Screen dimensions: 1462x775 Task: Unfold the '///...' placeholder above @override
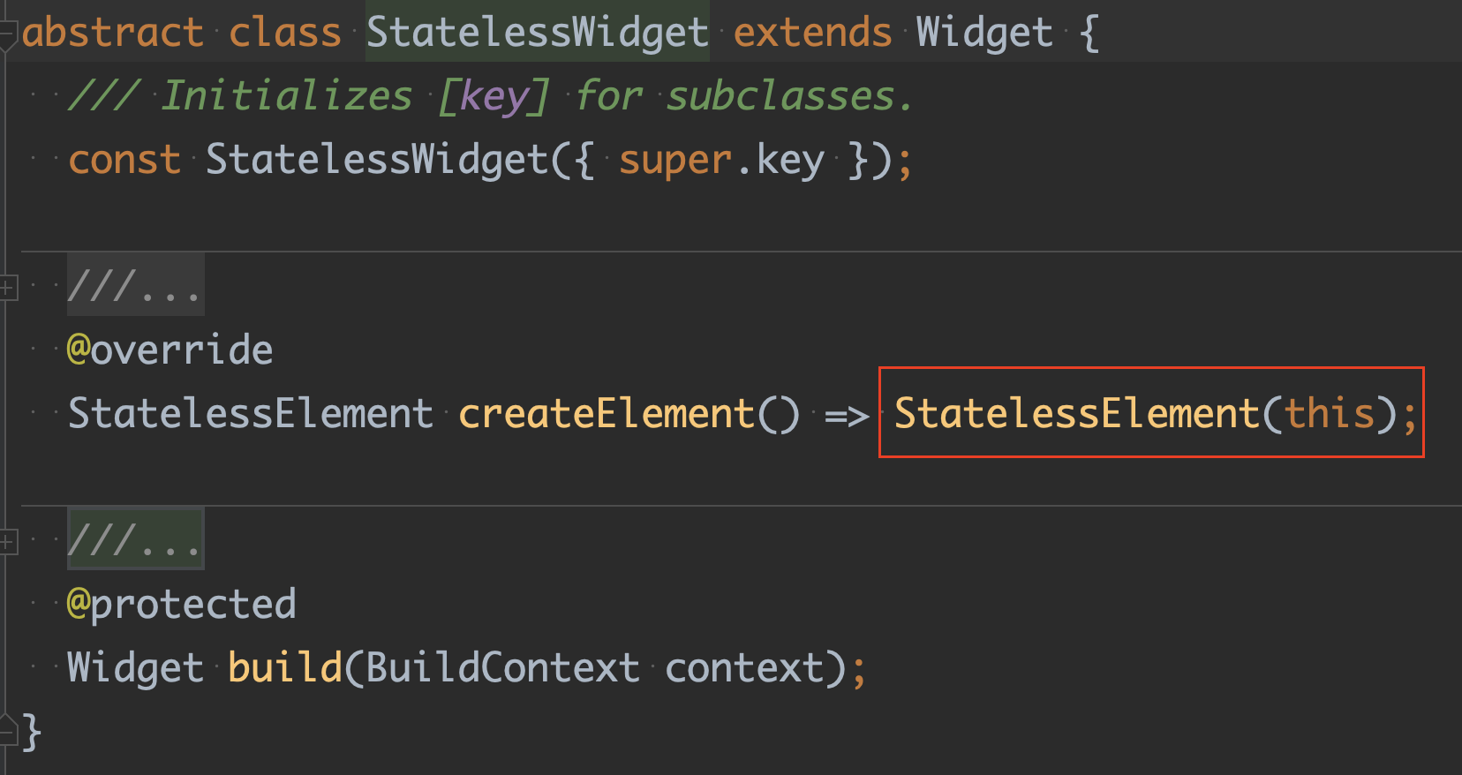click(136, 285)
